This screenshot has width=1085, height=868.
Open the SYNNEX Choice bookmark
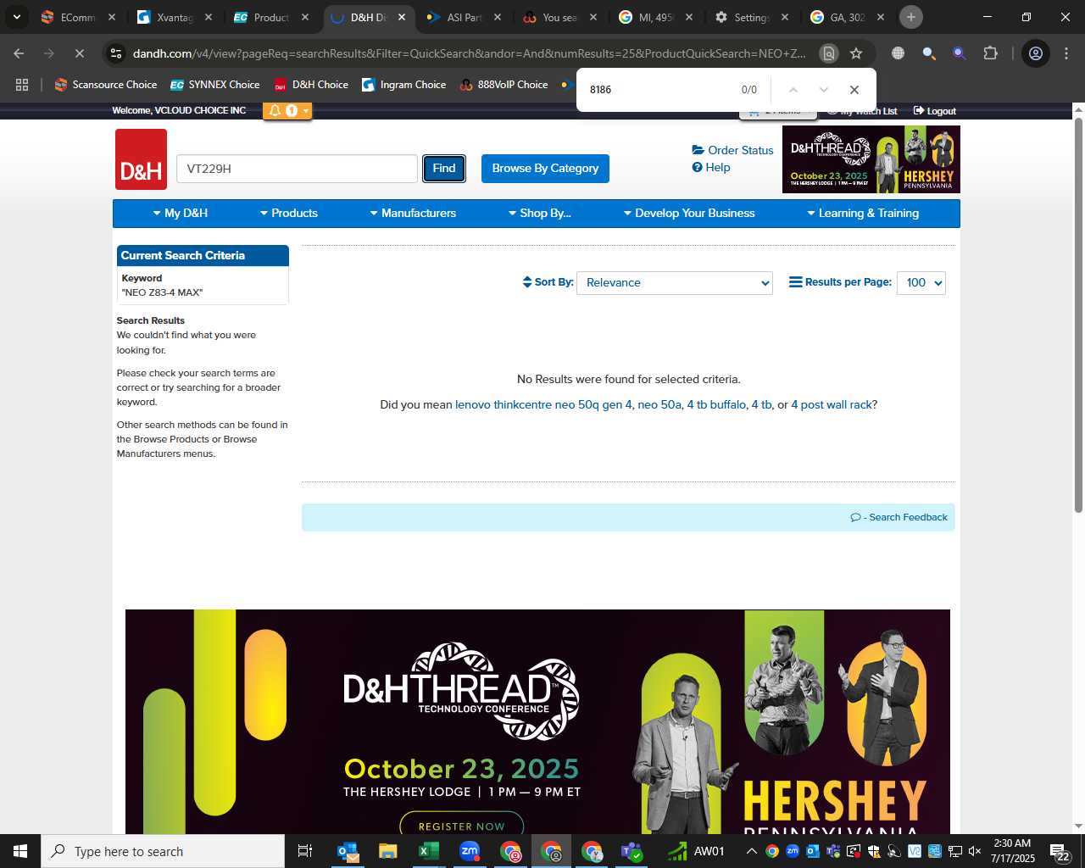(x=215, y=85)
